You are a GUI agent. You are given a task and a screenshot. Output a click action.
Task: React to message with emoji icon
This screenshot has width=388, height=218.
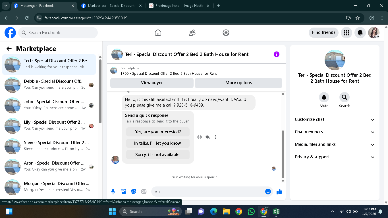[200, 137]
